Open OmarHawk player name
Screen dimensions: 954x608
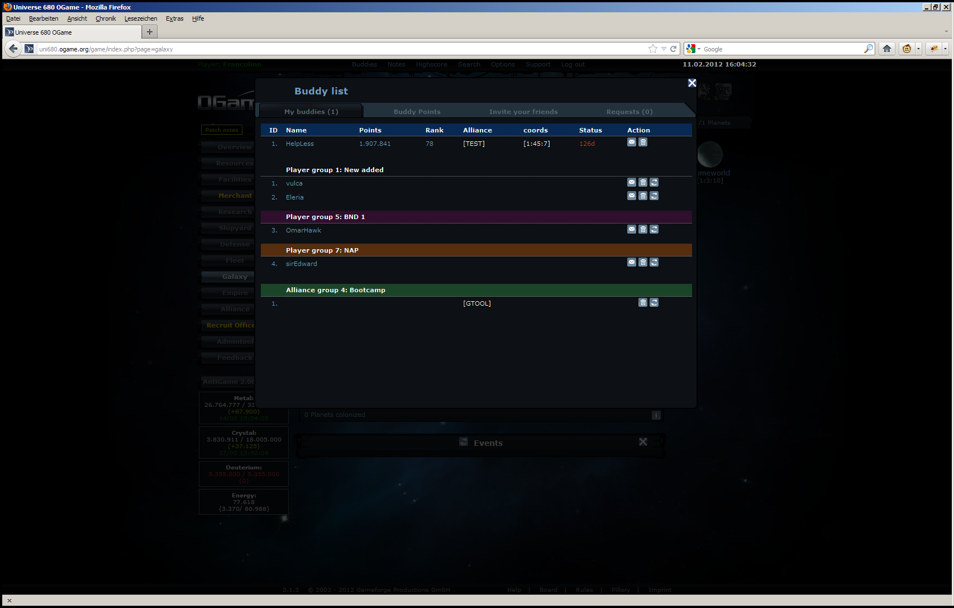[x=303, y=230]
